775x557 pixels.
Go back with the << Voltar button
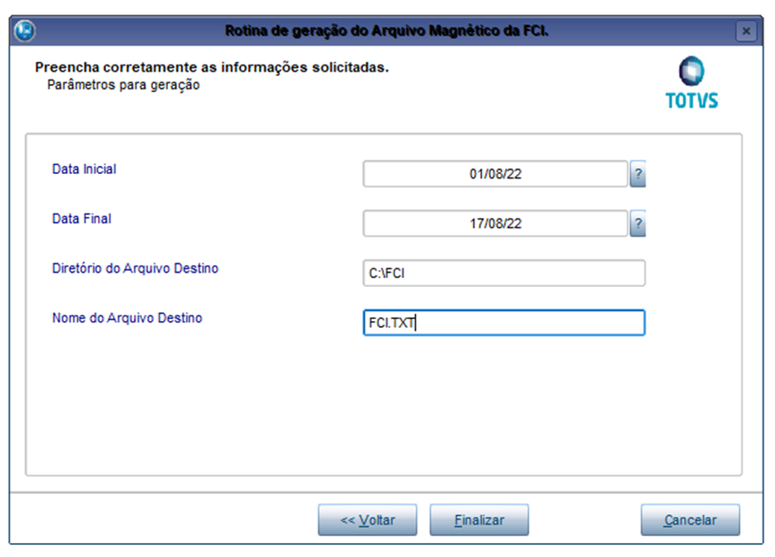tap(367, 520)
